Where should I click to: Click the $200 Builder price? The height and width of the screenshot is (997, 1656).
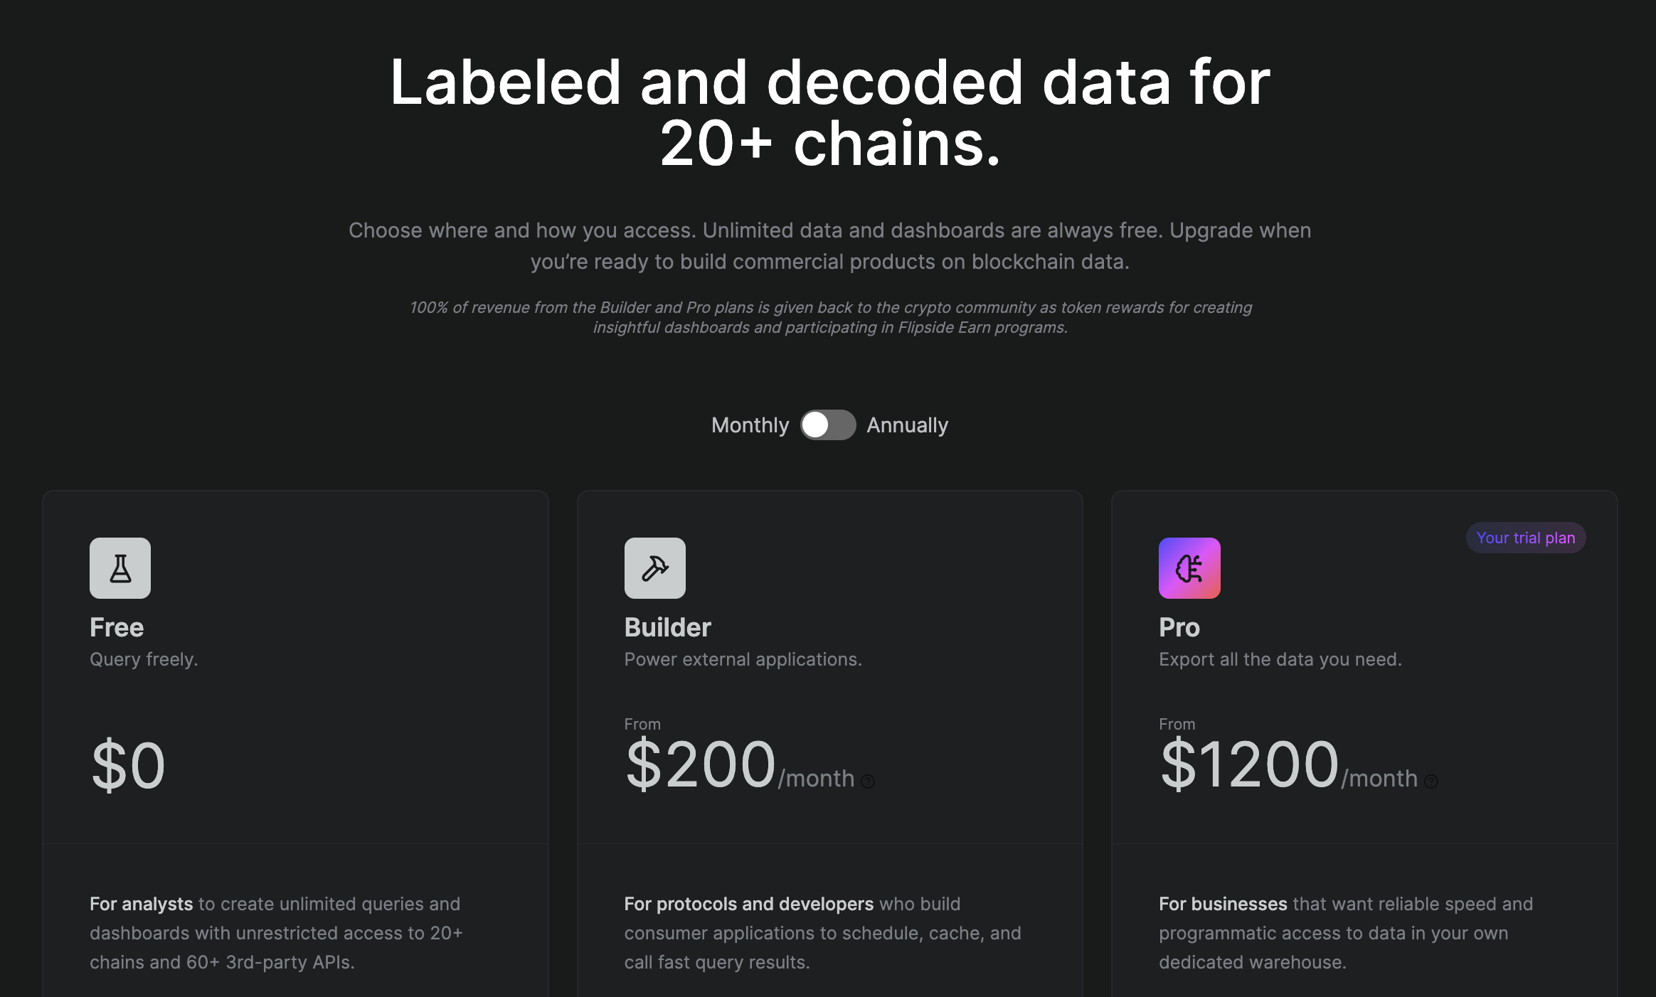point(701,764)
